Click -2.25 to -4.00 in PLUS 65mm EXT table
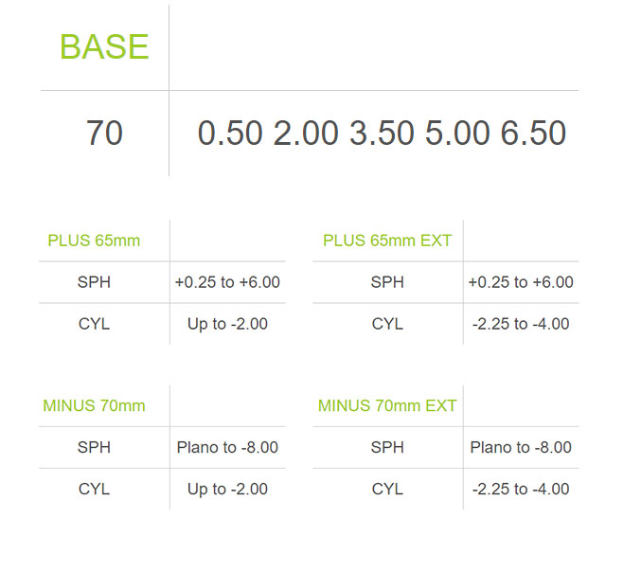The height and width of the screenshot is (572, 641). 521,324
